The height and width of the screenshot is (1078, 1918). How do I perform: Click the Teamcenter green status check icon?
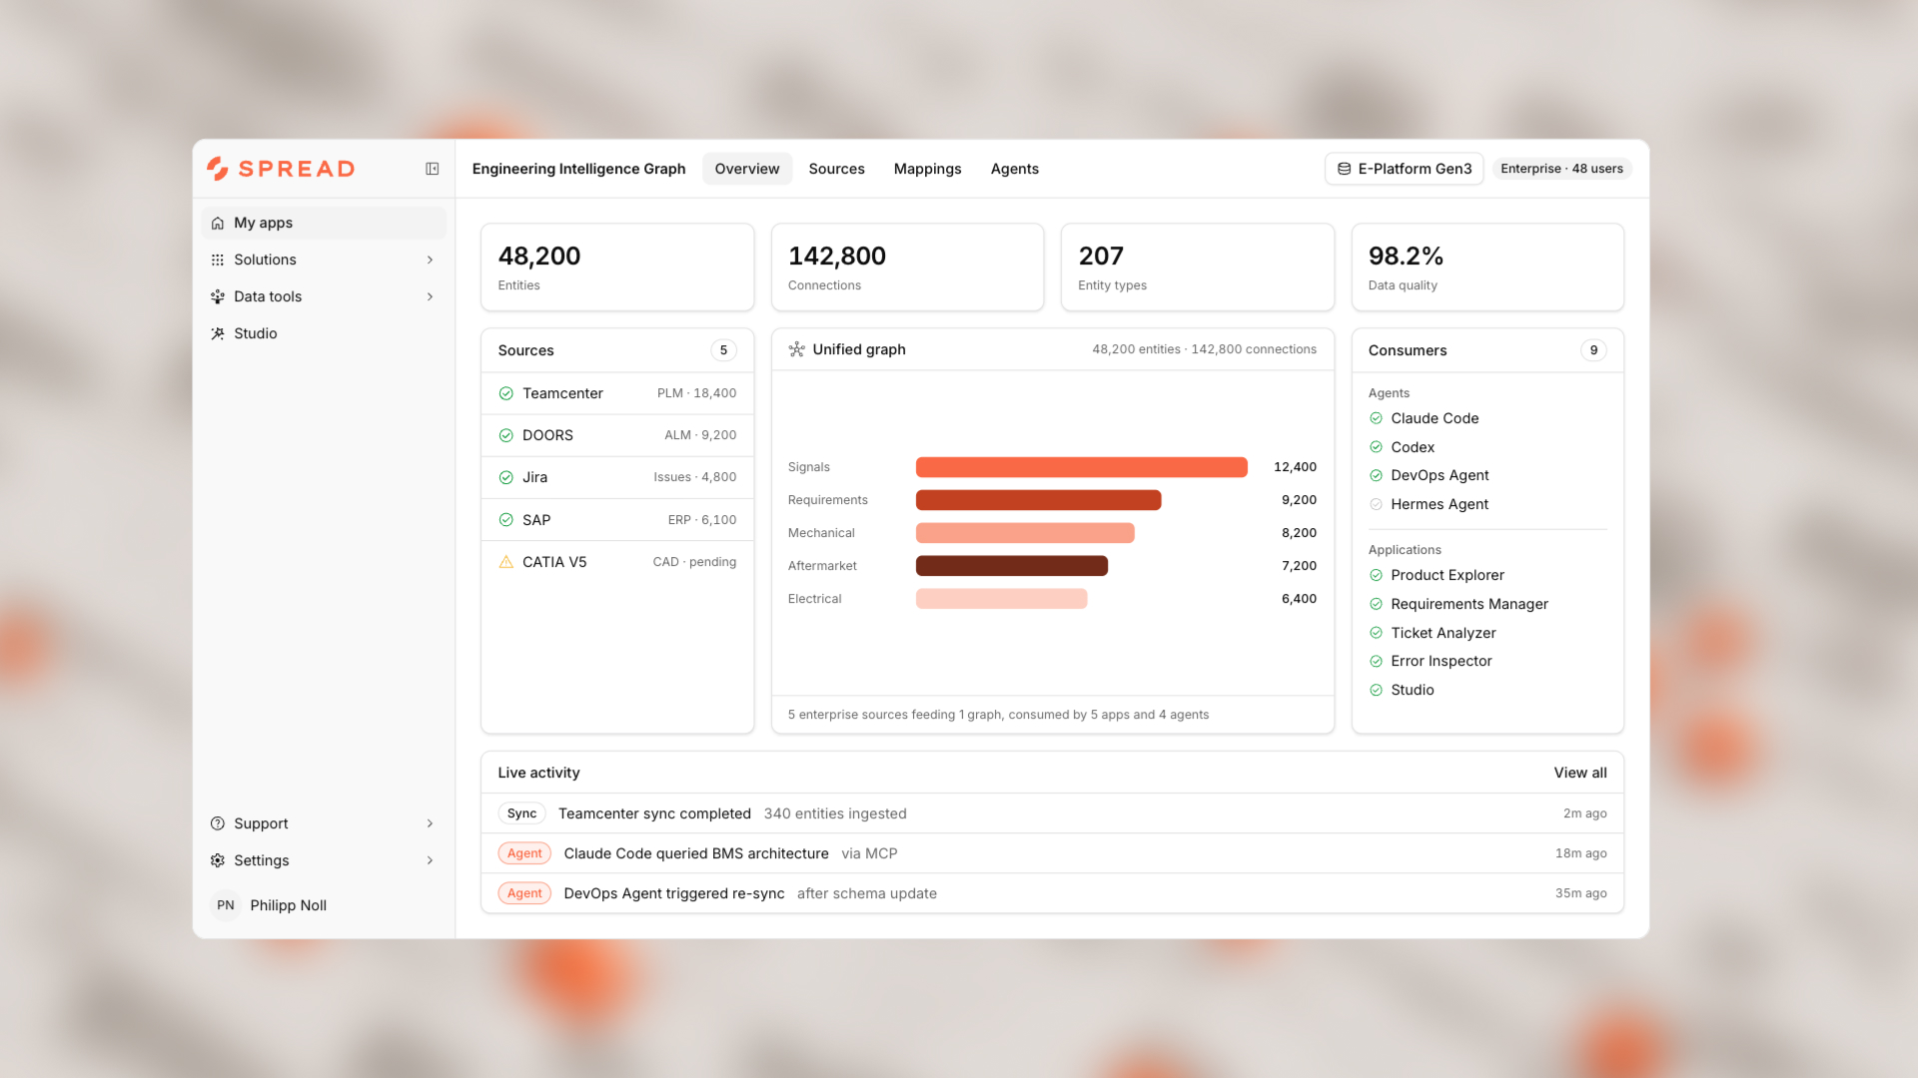click(505, 393)
